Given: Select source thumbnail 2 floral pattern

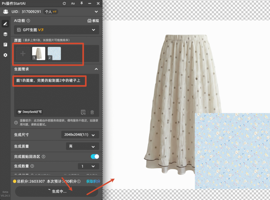Looking at the screenshot, I should click(x=54, y=54).
